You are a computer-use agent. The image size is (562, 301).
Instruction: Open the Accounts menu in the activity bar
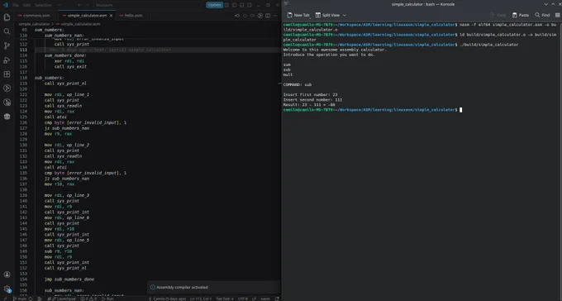click(7, 275)
